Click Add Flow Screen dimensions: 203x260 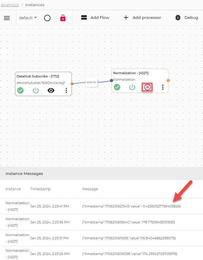pyautogui.click(x=95, y=17)
